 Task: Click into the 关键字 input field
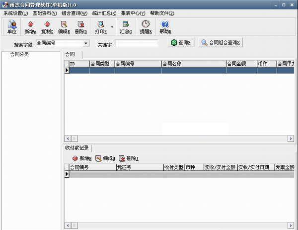click(x=136, y=44)
